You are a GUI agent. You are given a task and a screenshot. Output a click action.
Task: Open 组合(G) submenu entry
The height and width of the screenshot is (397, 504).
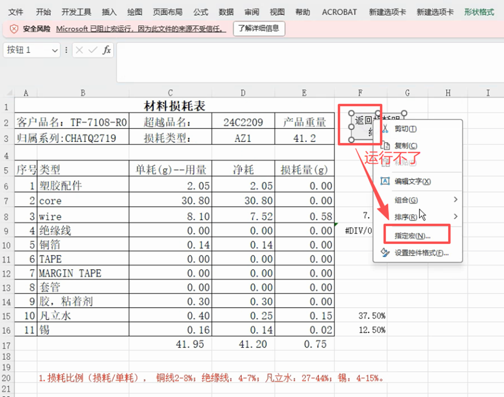coord(406,200)
